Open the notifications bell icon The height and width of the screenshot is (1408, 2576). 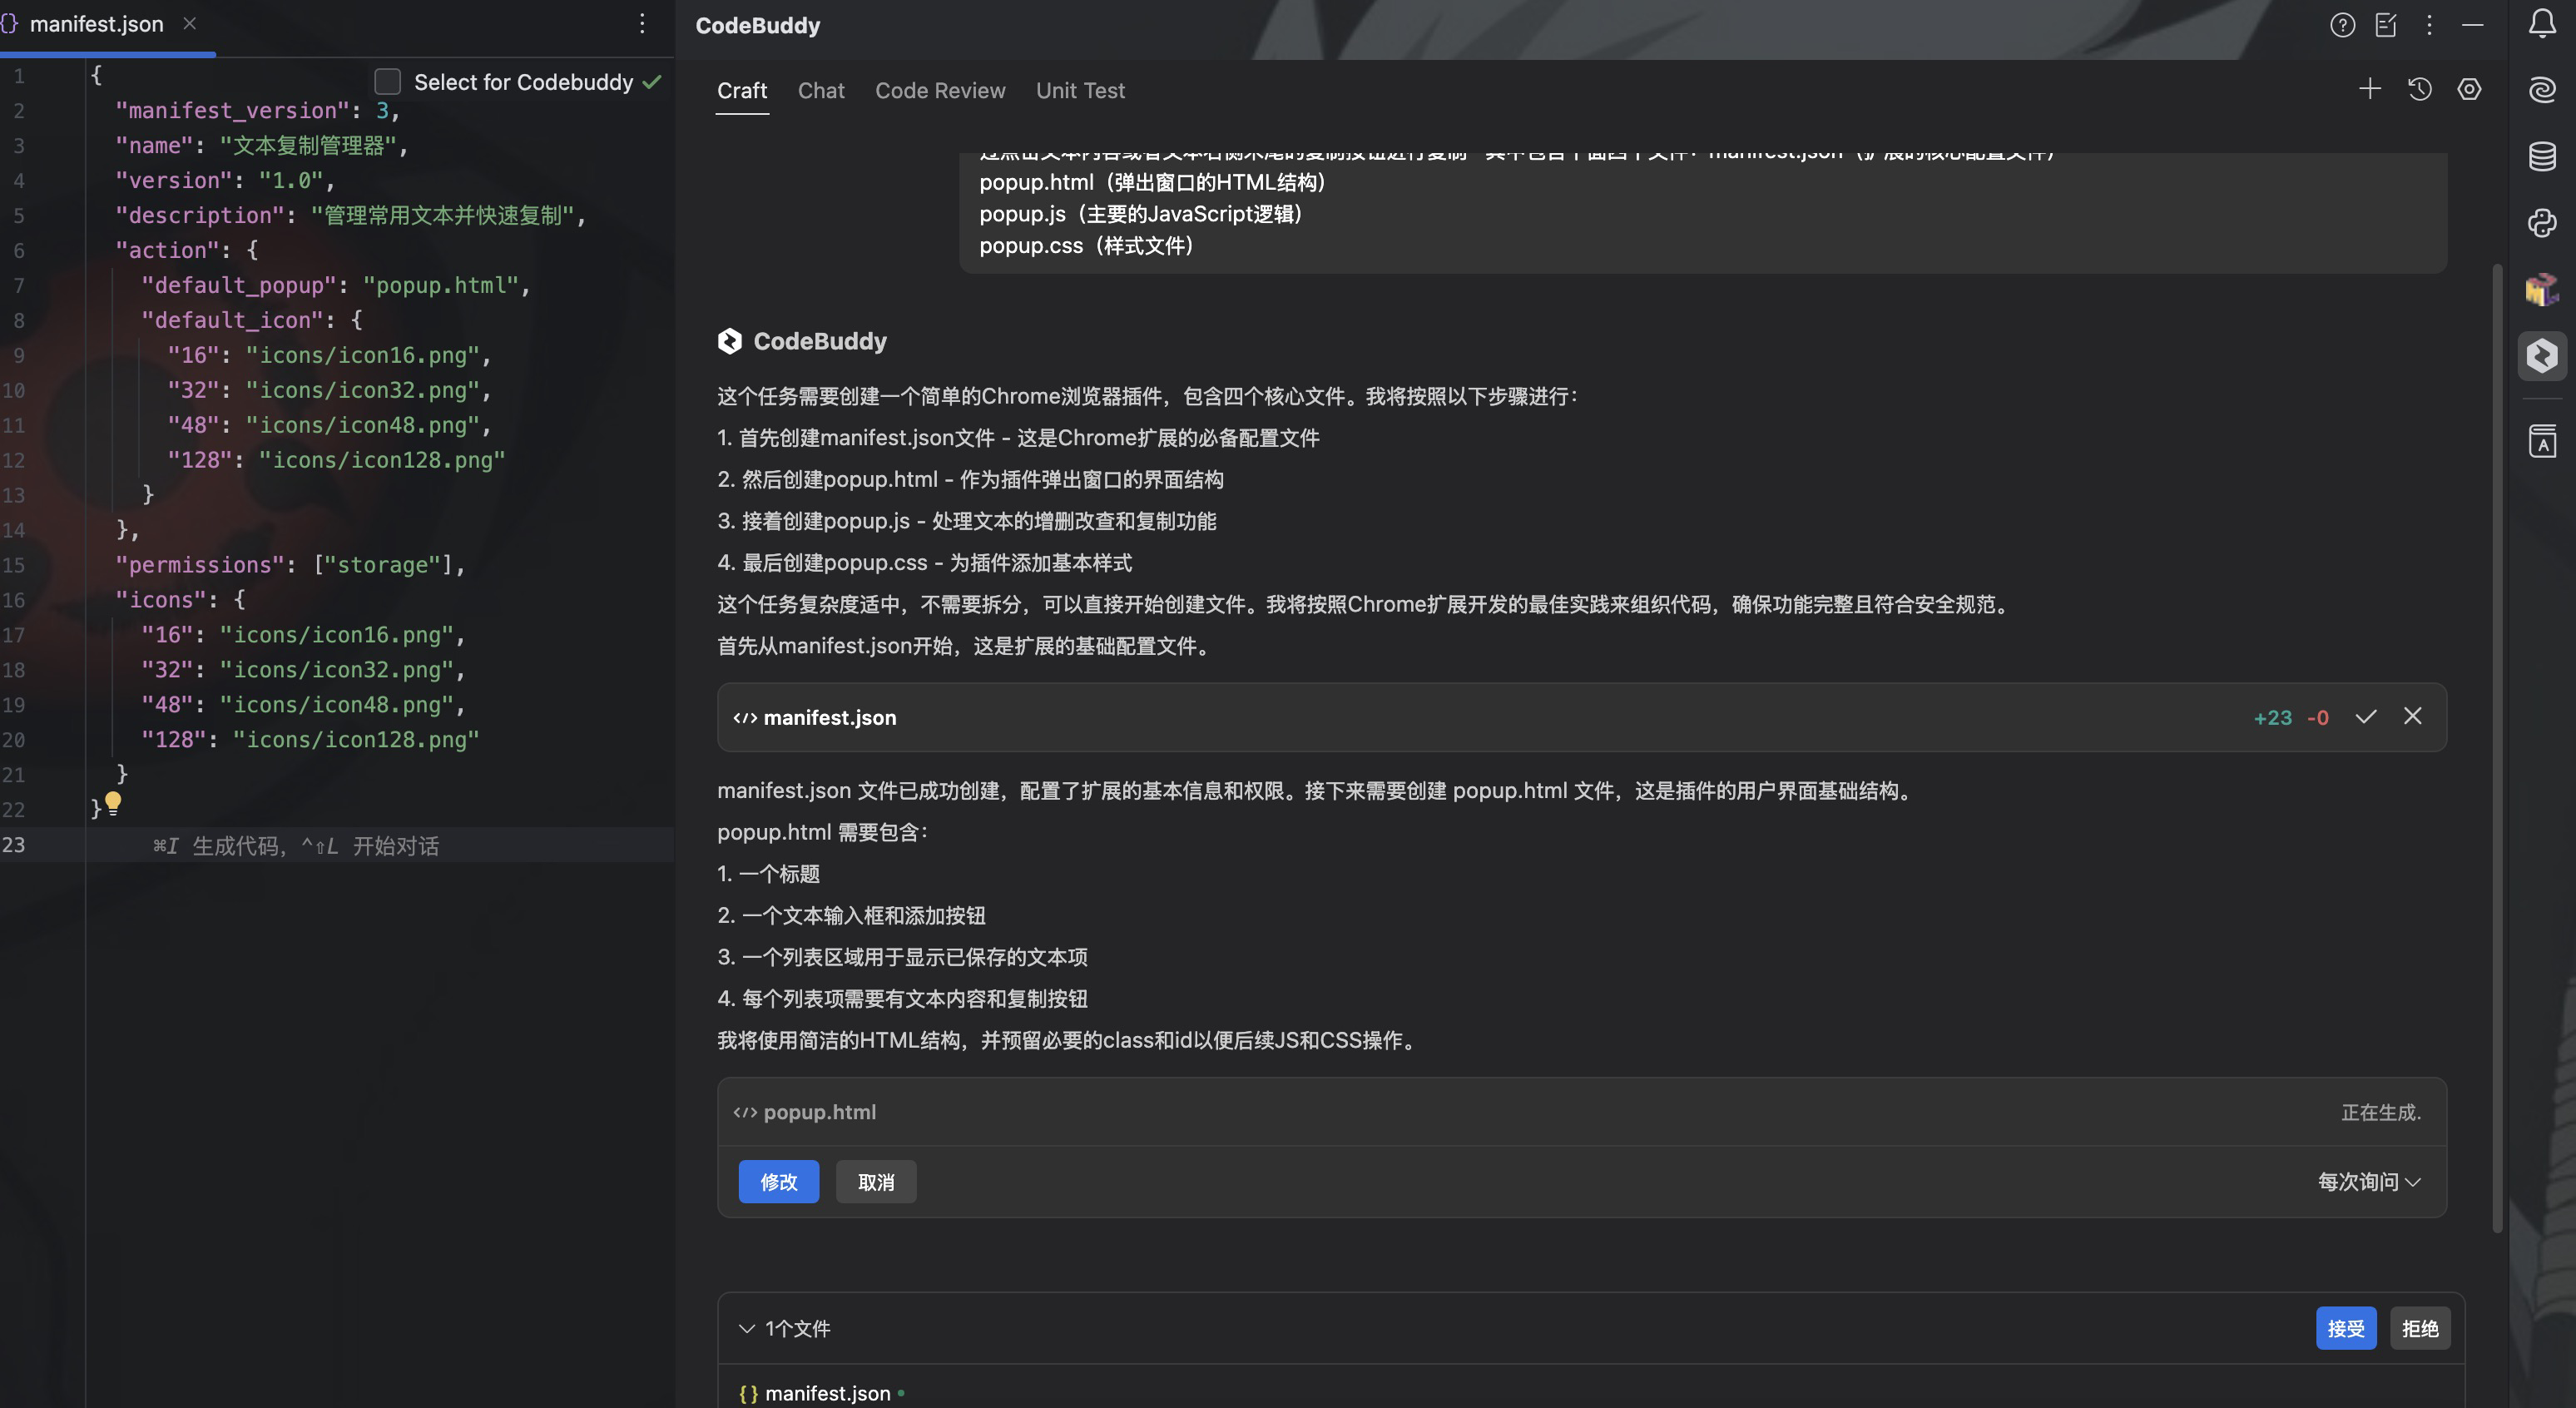2542,23
